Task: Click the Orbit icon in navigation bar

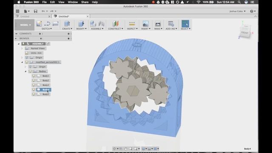Action: tap(114, 149)
